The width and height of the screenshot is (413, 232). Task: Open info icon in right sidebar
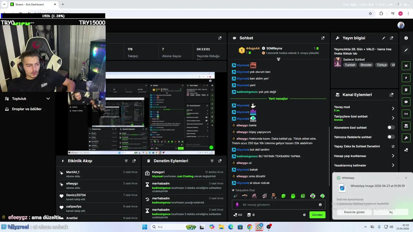pyautogui.click(x=406, y=38)
